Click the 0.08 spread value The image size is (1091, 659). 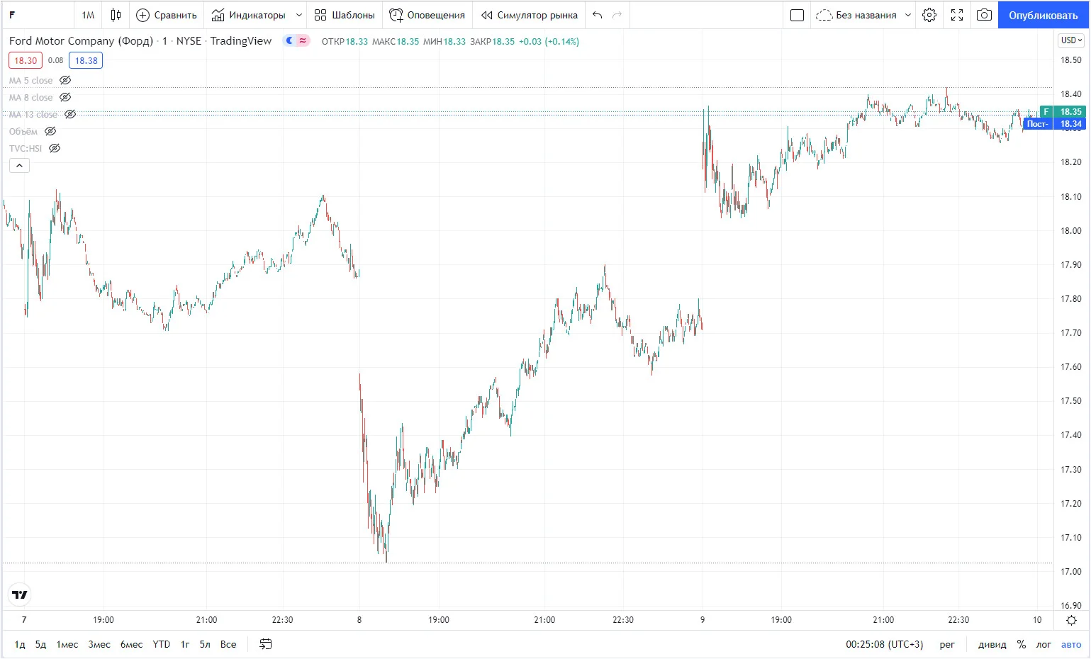(x=56, y=60)
